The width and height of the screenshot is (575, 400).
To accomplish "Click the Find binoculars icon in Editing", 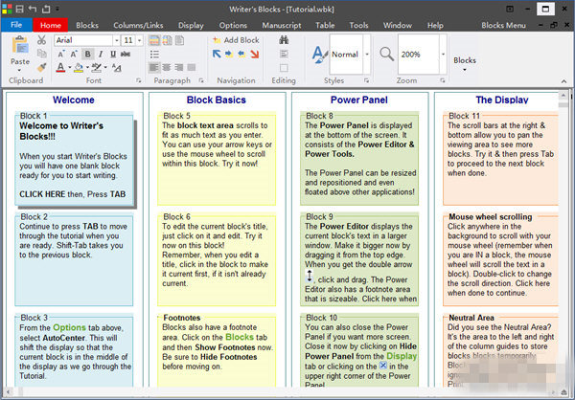I will (x=284, y=40).
